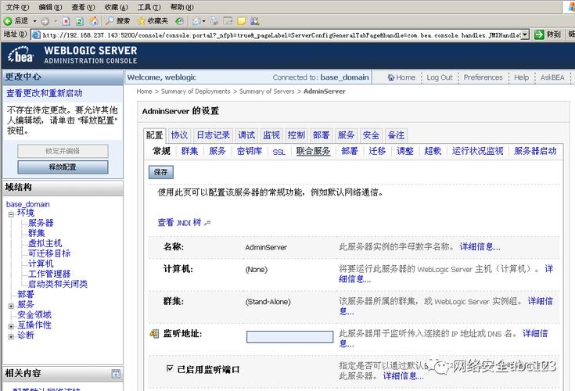Collapse the 相关内容 panel icon
The height and width of the screenshot is (391, 575).
click(116, 374)
